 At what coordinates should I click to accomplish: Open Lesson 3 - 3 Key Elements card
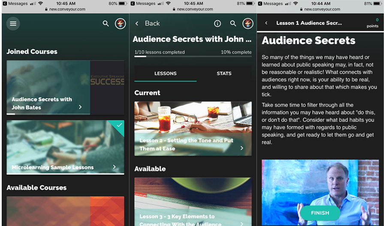tap(193, 202)
